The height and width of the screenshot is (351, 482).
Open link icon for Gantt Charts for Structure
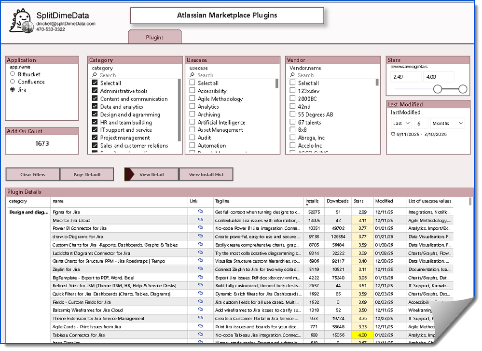pos(200,260)
